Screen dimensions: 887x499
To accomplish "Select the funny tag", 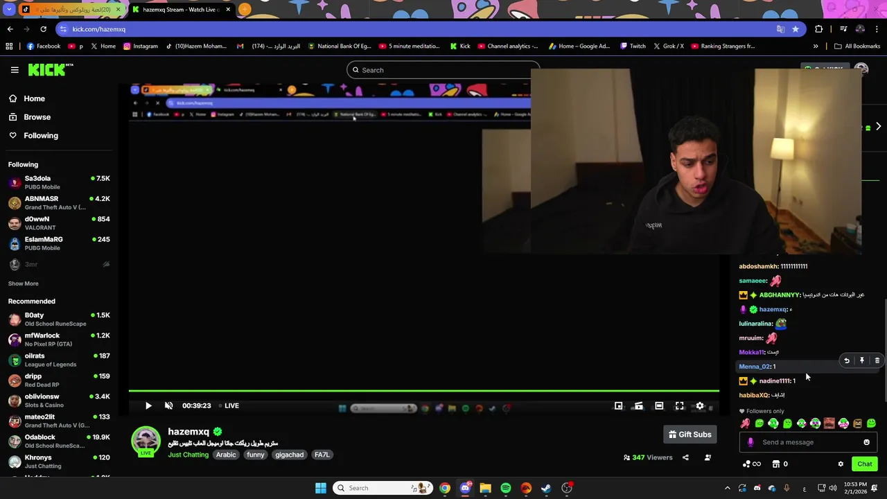I will click(x=256, y=455).
